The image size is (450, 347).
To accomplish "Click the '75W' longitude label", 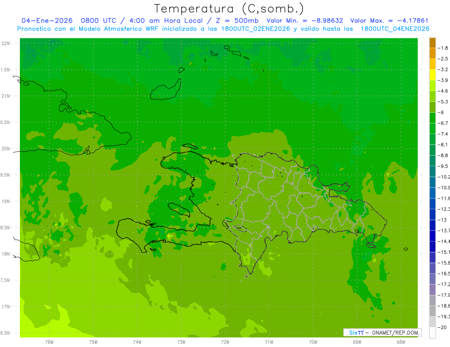I will 93,342.
